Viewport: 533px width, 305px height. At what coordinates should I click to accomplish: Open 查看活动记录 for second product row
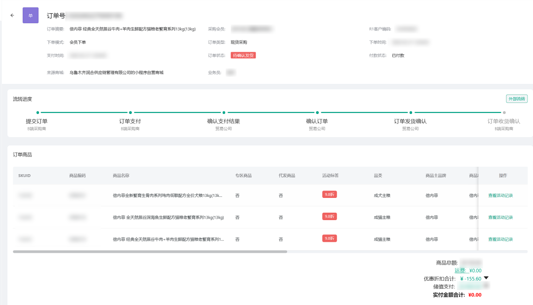coord(500,217)
